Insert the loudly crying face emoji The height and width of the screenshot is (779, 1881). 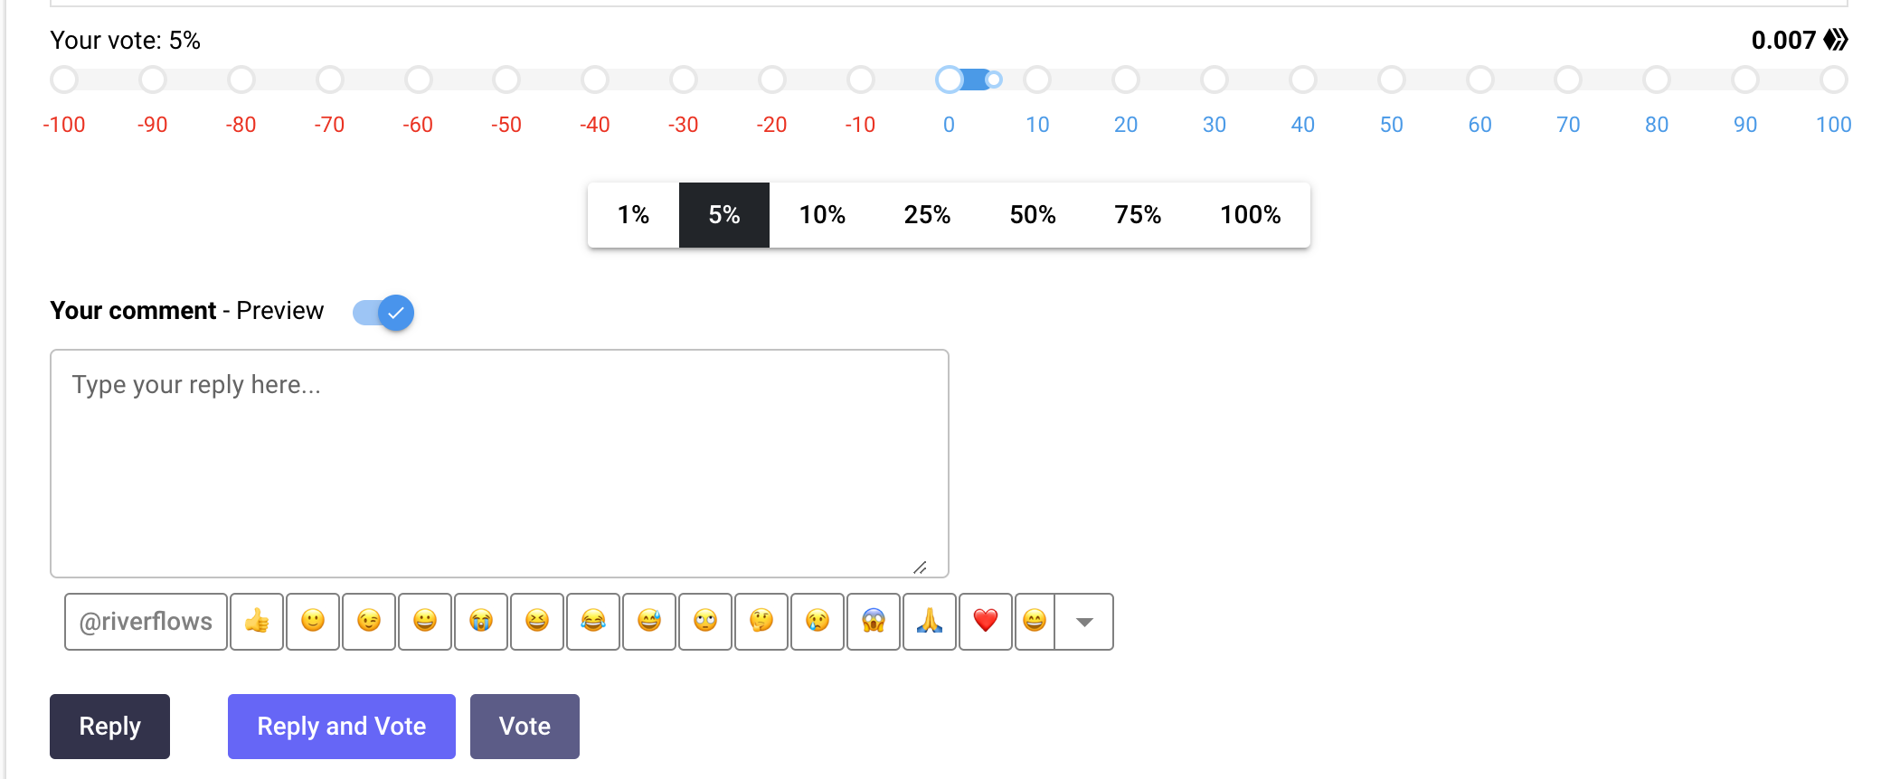[x=481, y=622]
